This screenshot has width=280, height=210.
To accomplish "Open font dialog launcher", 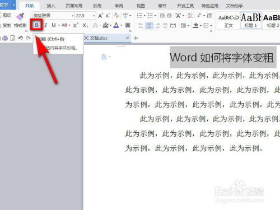I will (x=130, y=31).
